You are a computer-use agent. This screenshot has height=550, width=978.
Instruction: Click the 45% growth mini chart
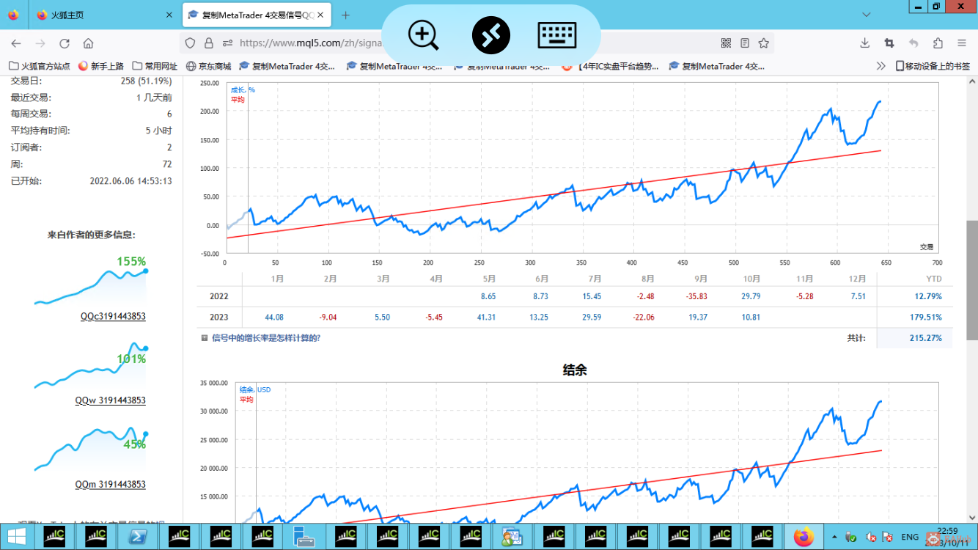click(x=90, y=450)
